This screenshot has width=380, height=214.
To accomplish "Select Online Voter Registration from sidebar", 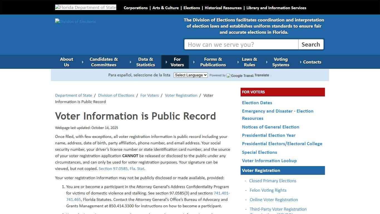I will pos(273,200).
